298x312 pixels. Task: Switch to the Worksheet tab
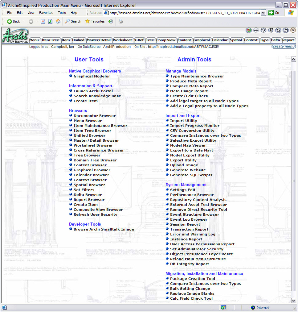122,40
